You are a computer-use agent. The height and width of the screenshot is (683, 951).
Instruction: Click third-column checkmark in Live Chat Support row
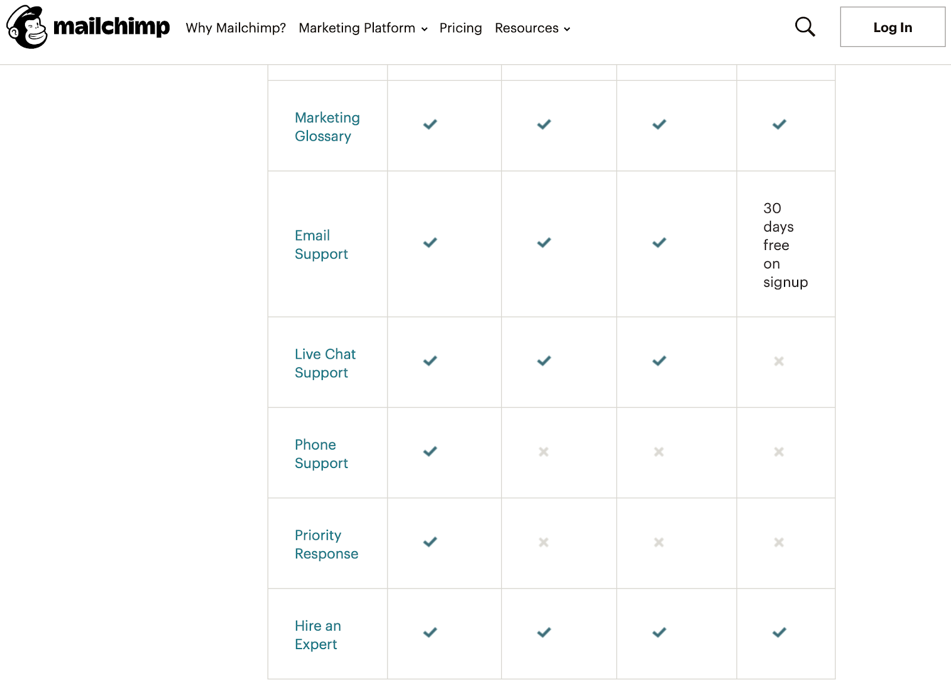(x=659, y=361)
